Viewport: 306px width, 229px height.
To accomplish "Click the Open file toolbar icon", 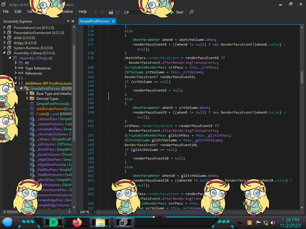I will [x=111, y=12].
